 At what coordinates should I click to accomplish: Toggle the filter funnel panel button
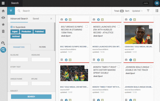11,11
